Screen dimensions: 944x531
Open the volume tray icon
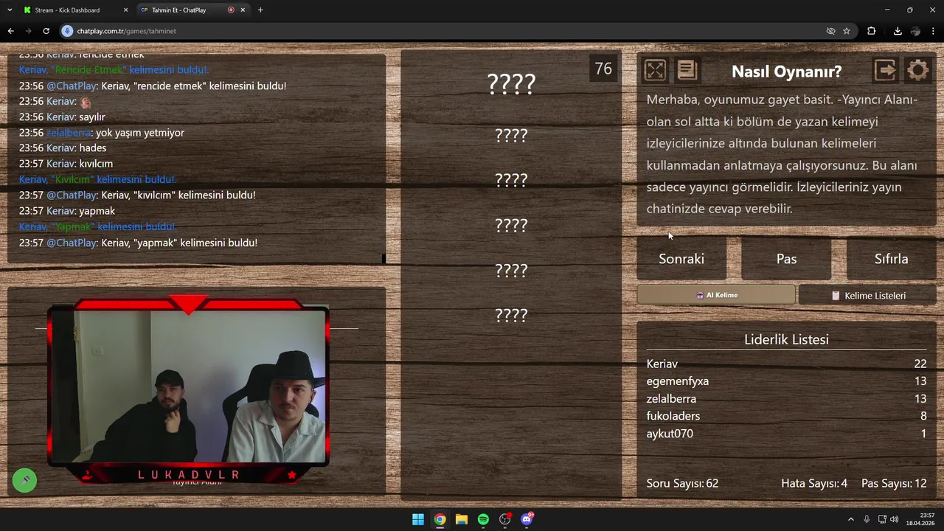[894, 519]
